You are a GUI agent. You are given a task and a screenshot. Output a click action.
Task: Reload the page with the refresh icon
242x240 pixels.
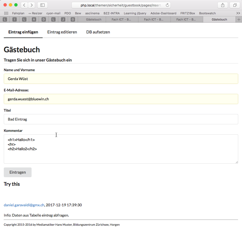pyautogui.click(x=167, y=5)
